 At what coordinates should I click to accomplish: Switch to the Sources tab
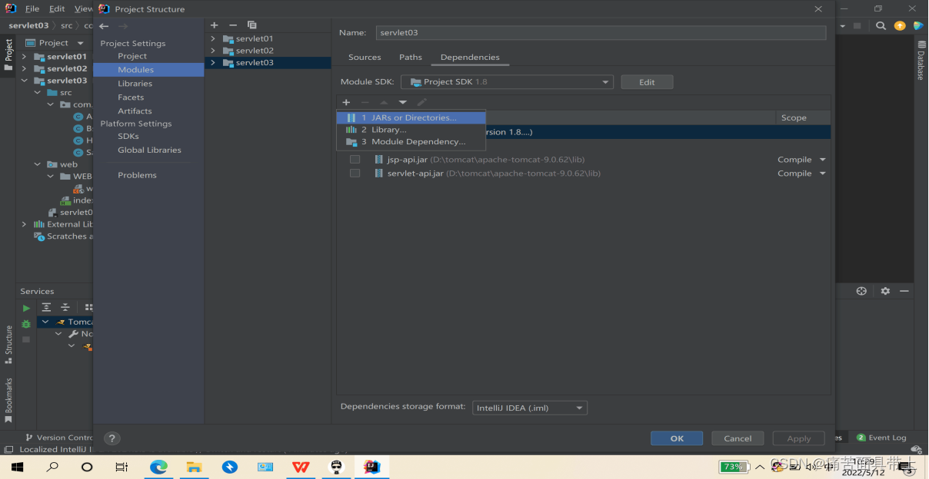point(365,58)
